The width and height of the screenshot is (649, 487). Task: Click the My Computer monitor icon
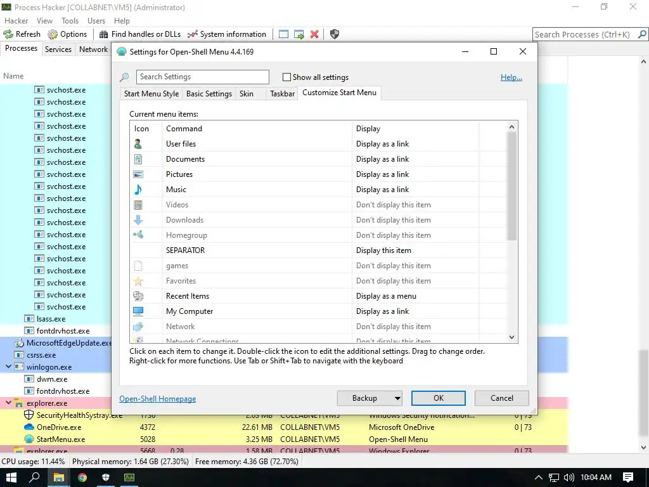point(138,311)
